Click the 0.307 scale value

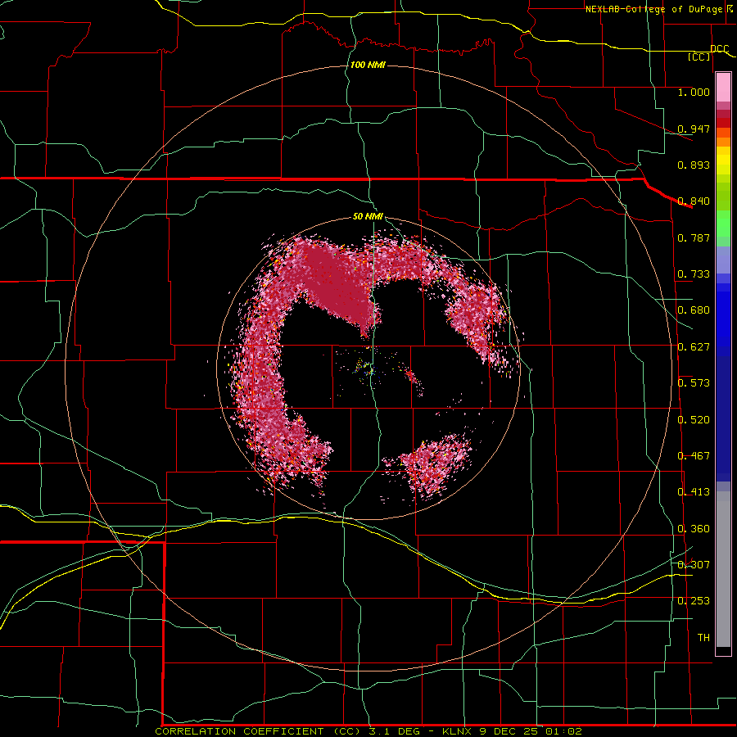click(694, 565)
